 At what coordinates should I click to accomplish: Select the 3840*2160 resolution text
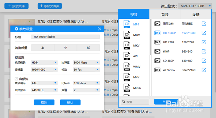(189, 70)
